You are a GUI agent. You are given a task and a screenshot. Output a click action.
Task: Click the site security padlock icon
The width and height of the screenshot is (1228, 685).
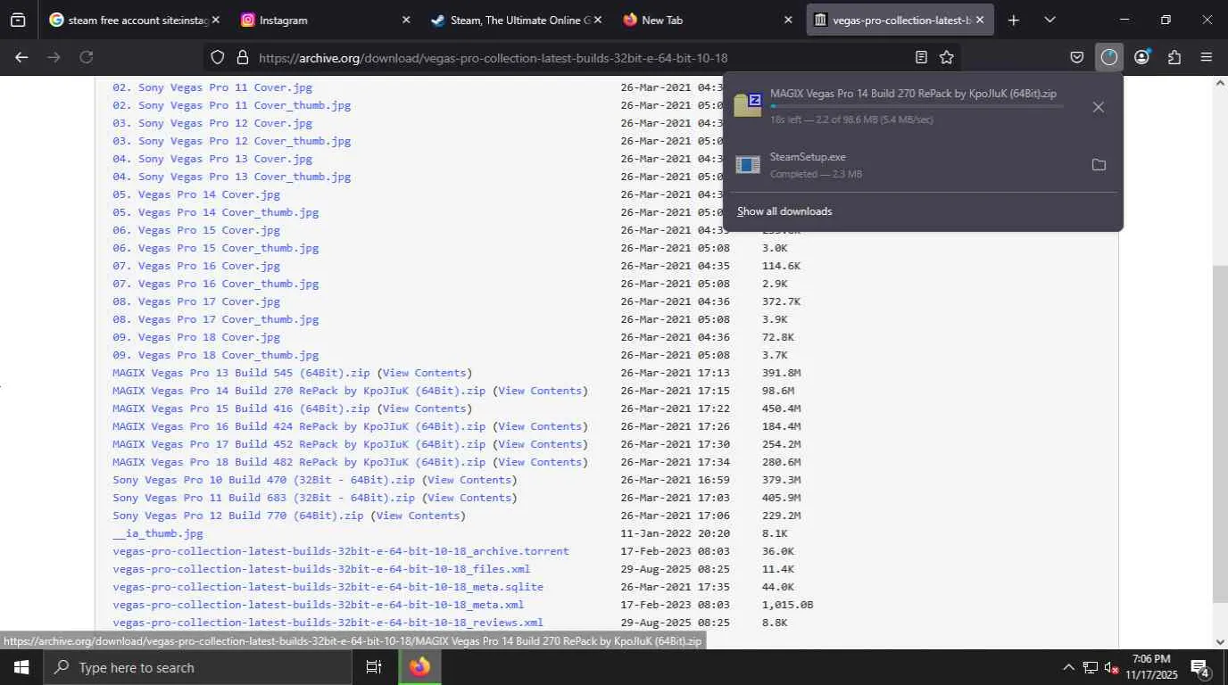(242, 57)
